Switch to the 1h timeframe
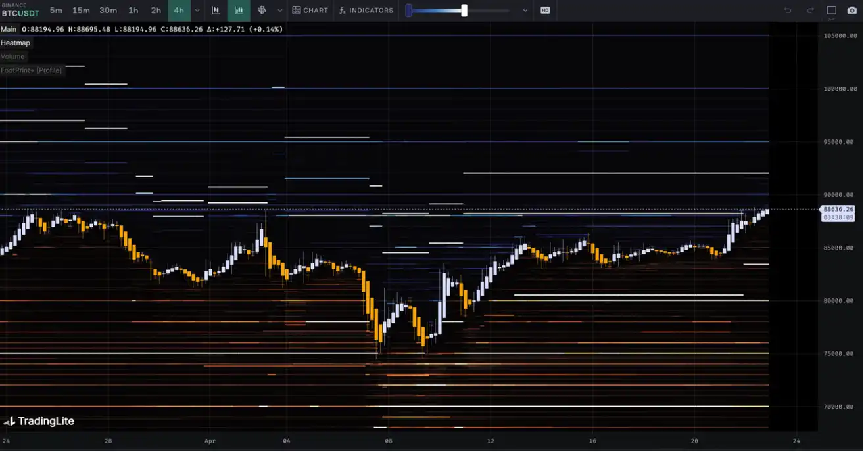This screenshot has height=452, width=864. 133,11
